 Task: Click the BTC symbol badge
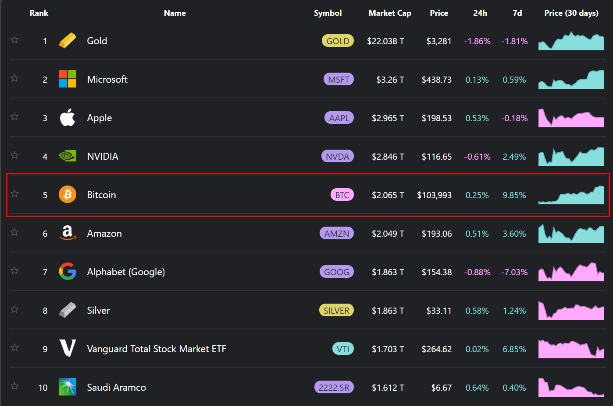(x=342, y=195)
